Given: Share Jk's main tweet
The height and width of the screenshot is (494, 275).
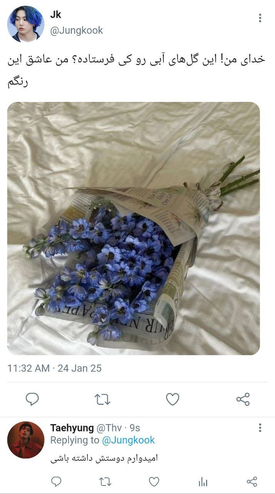Looking at the screenshot, I should 243,399.
